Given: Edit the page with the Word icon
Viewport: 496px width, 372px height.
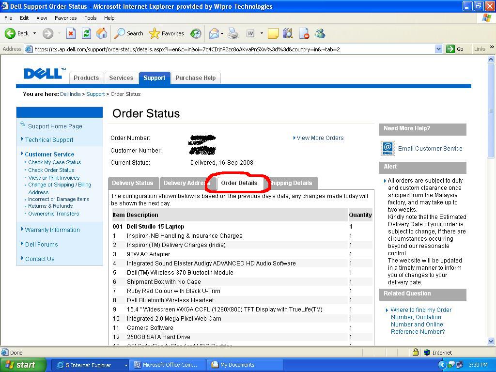Looking at the screenshot, I should click(250, 33).
